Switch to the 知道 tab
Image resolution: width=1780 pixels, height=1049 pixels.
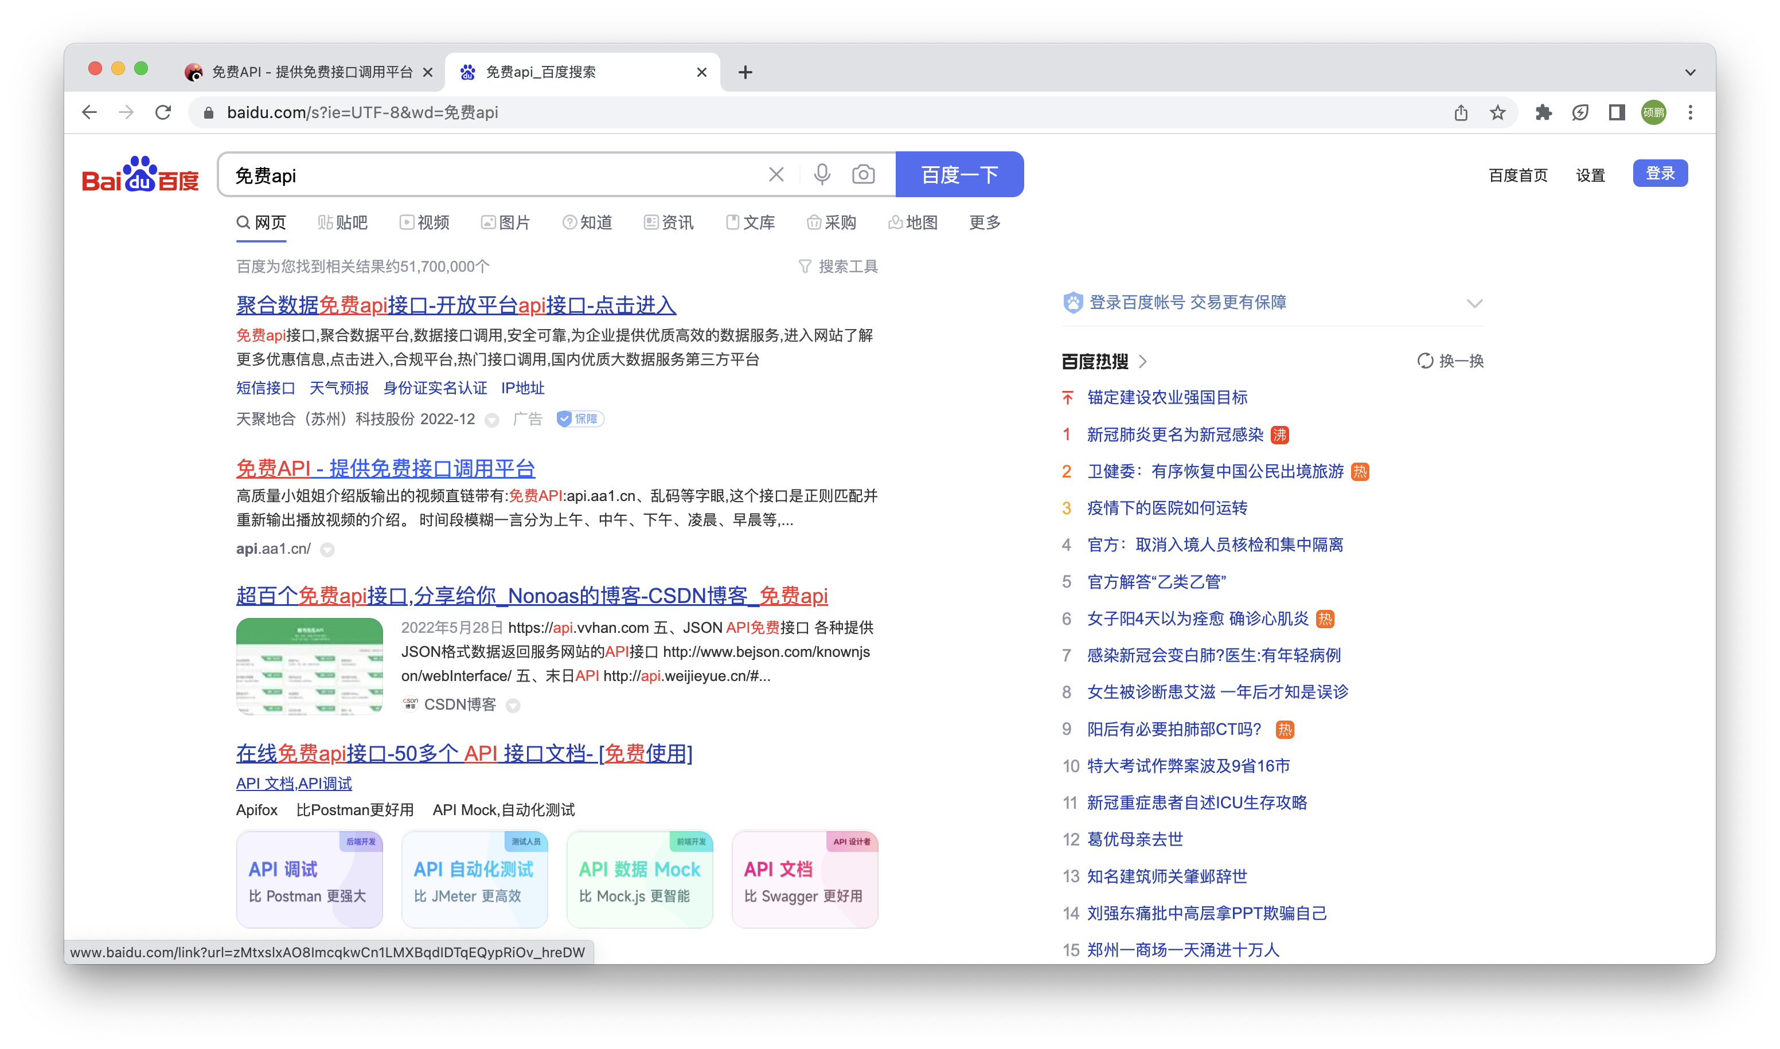(587, 222)
